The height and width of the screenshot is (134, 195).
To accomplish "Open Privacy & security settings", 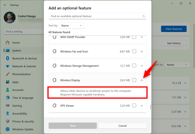I will (24, 121).
